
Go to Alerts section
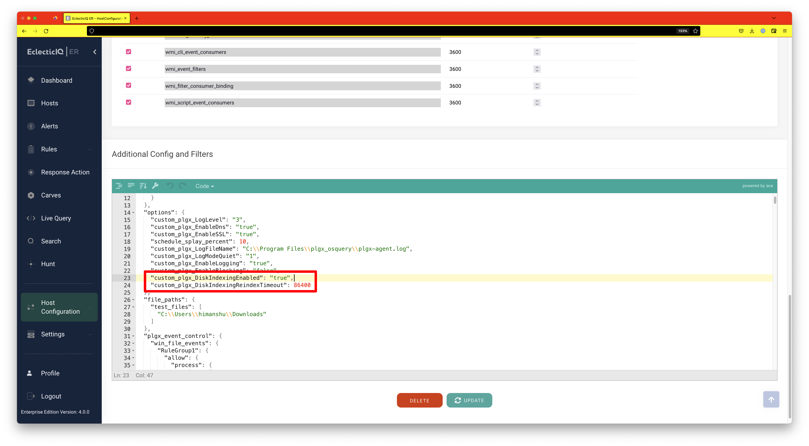49,126
